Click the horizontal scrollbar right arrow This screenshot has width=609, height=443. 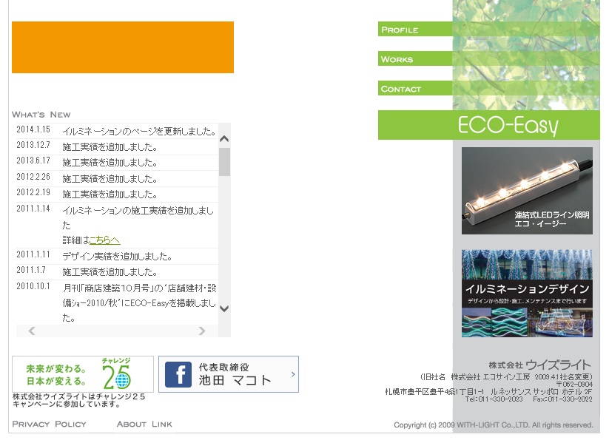[201, 331]
